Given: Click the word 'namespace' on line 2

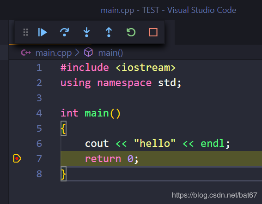Looking at the screenshot, I should tap(124, 83).
